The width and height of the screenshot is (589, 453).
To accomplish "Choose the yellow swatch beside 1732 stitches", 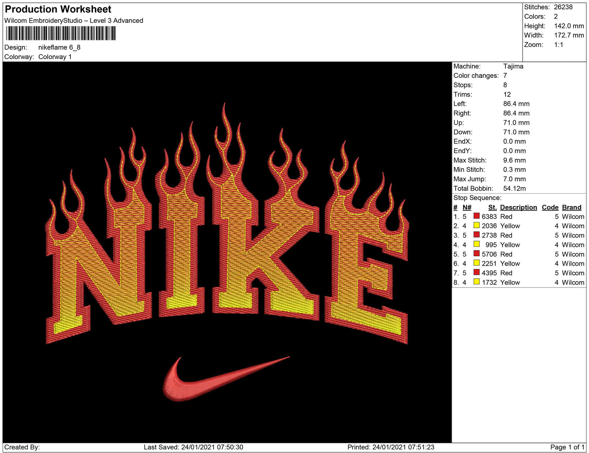I will (x=476, y=281).
